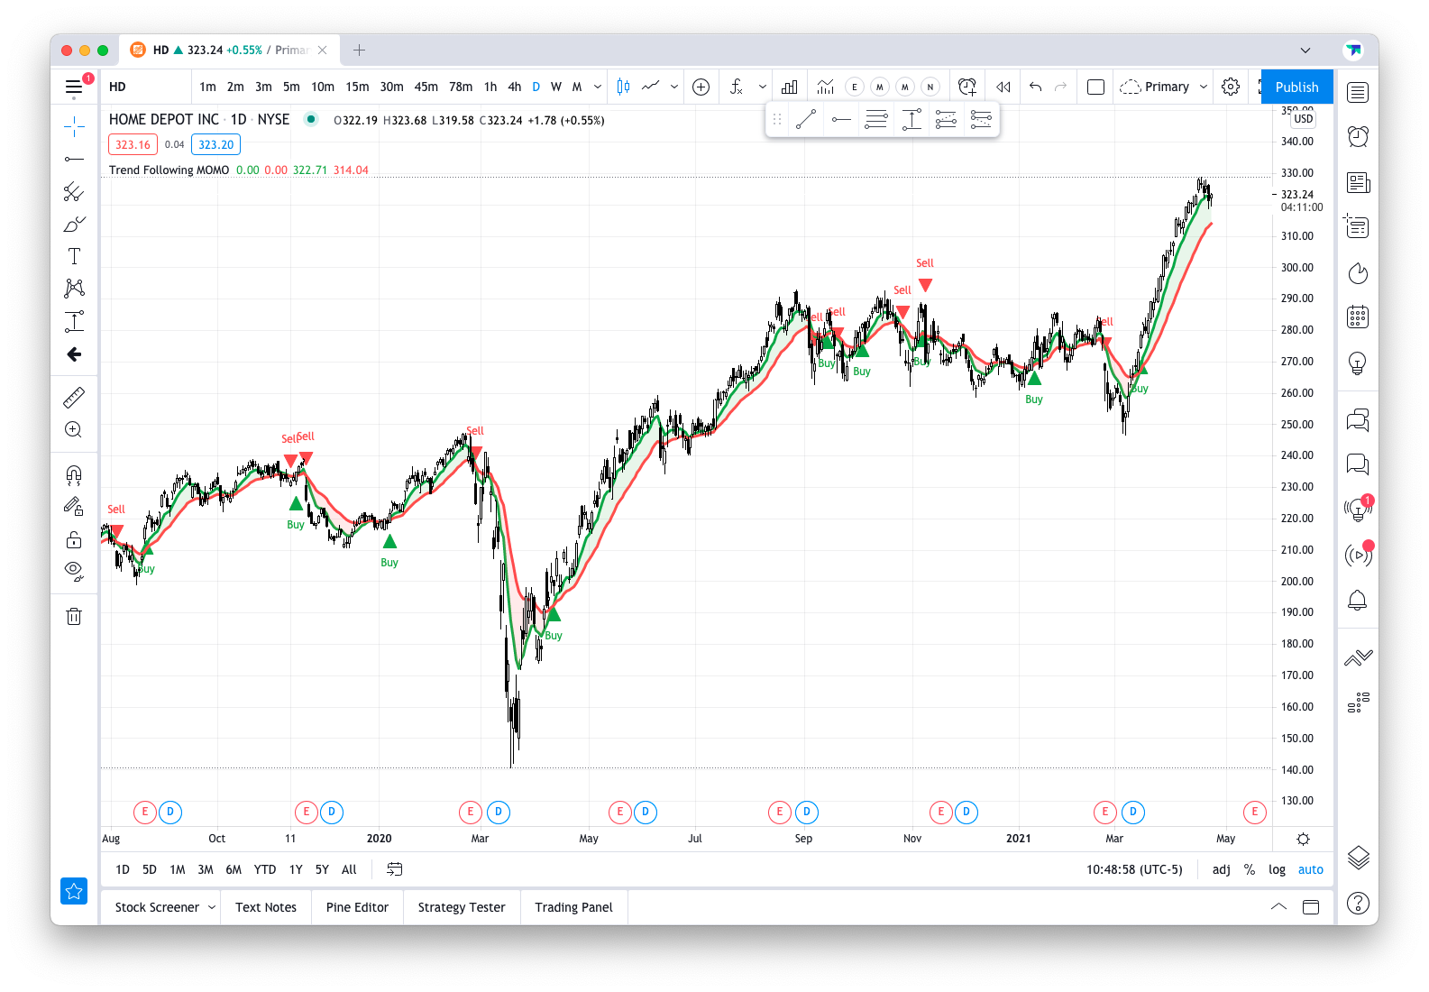
Task: Open chart settings gear
Action: [1230, 87]
